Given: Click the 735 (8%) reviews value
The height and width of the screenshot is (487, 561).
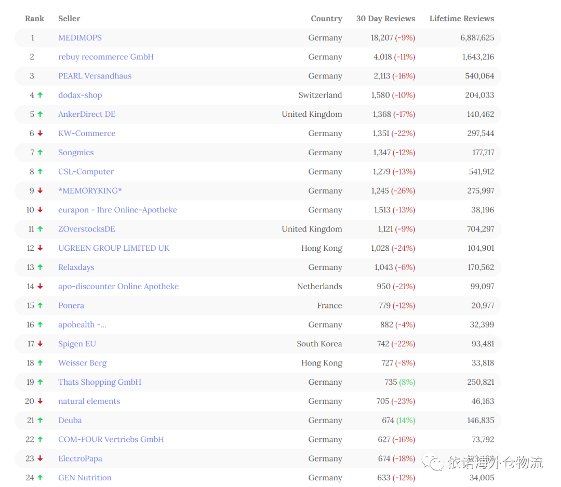Looking at the screenshot, I should pos(400,382).
